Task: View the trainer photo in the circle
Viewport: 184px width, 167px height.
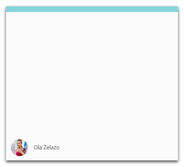Action: click(19, 148)
